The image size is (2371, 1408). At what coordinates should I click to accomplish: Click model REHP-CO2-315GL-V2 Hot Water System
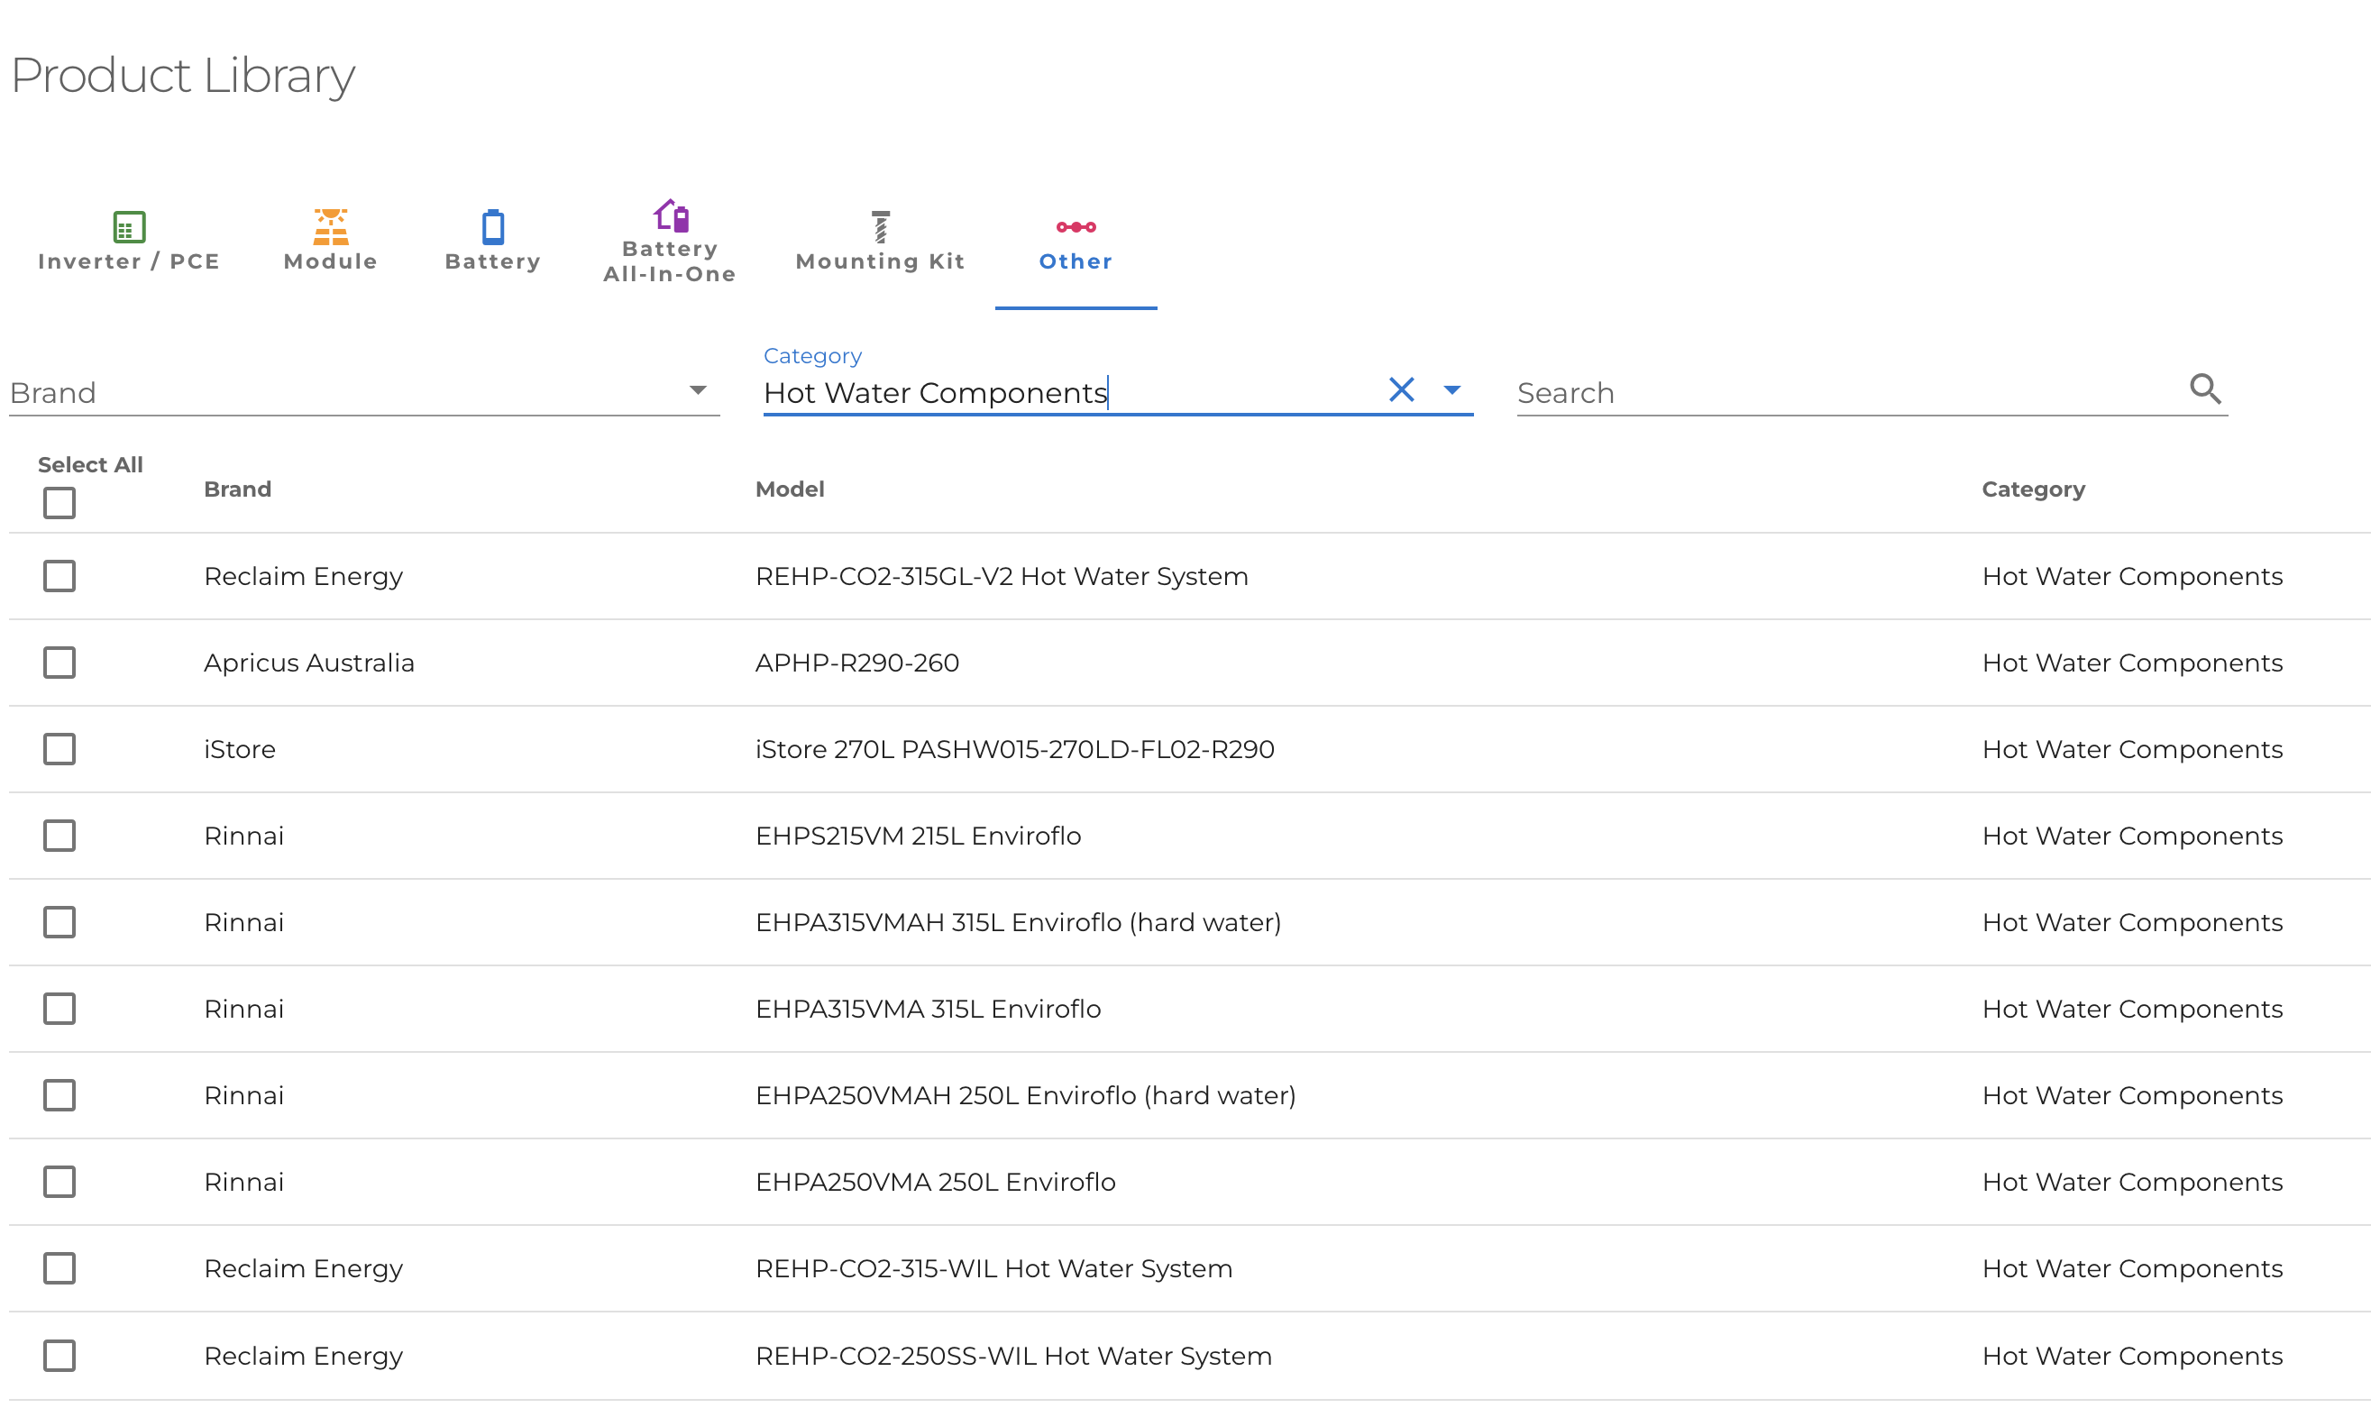coord(1001,577)
